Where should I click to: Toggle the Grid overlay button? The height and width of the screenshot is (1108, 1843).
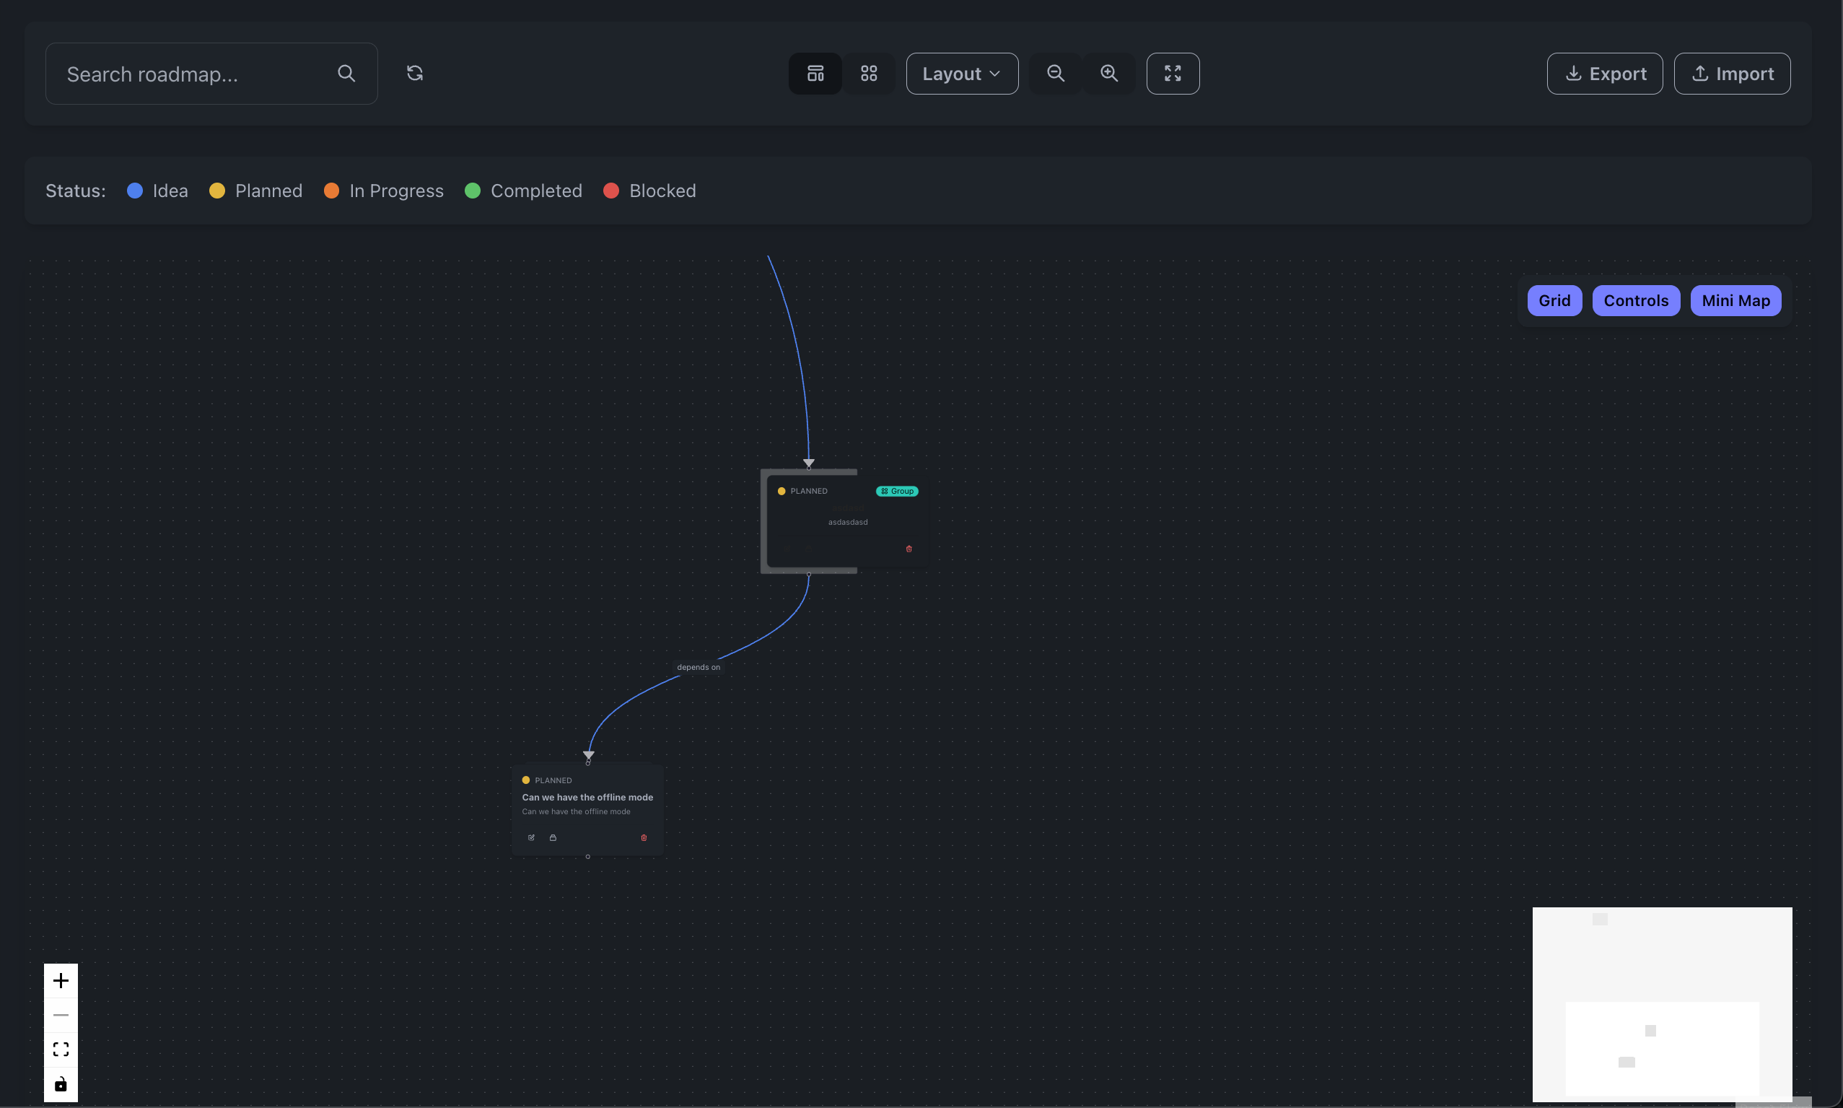tap(1554, 300)
